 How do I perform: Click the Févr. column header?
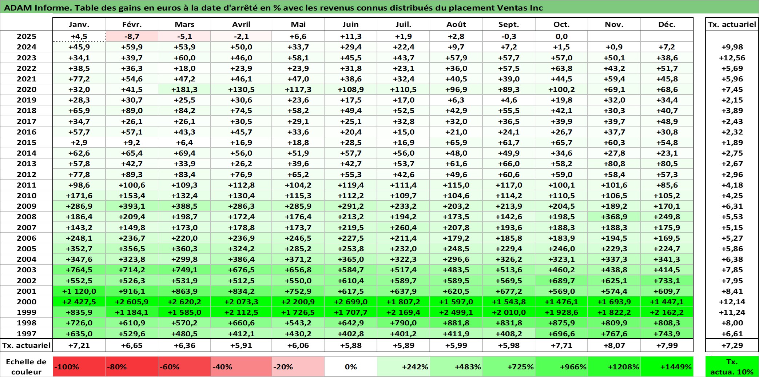132,24
